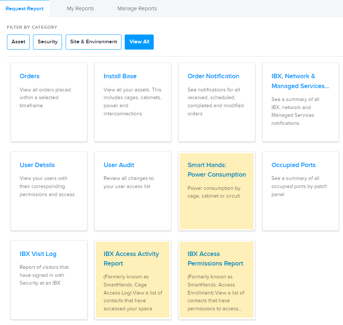Select the highlighted Power Consumption card description
343x325 pixels.
click(x=214, y=192)
